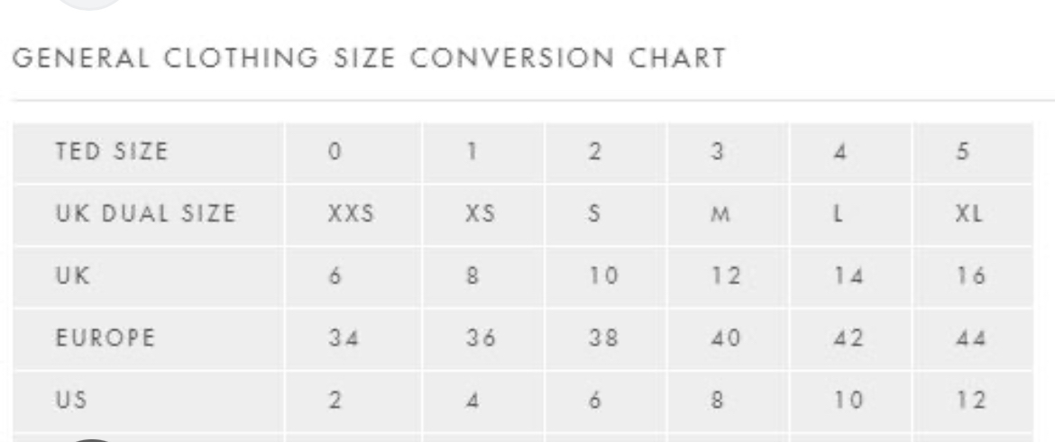Click the General Clothing Size Conversion Chart heading

coord(368,59)
